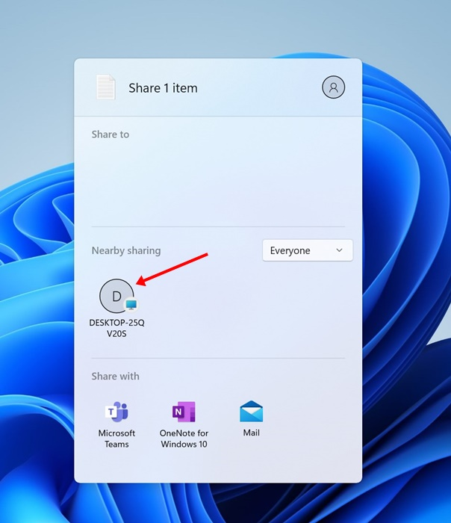Click the Microsoft Teams text label

[x=116, y=439]
